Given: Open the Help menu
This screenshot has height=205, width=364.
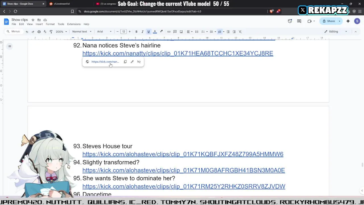Looking at the screenshot, I should coord(86,24).
